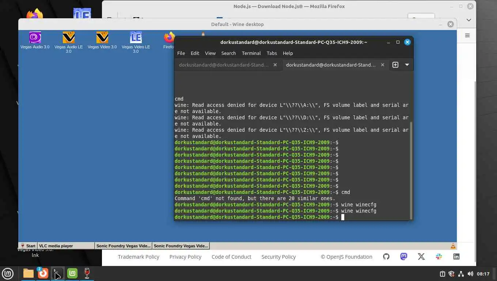This screenshot has width=497, height=281.
Task: Click the last terminal prompt line
Action: point(259,217)
